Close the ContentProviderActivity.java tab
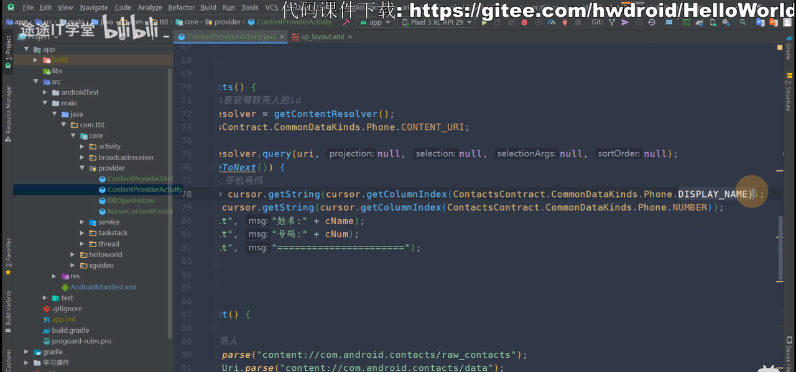The width and height of the screenshot is (796, 372). click(282, 37)
